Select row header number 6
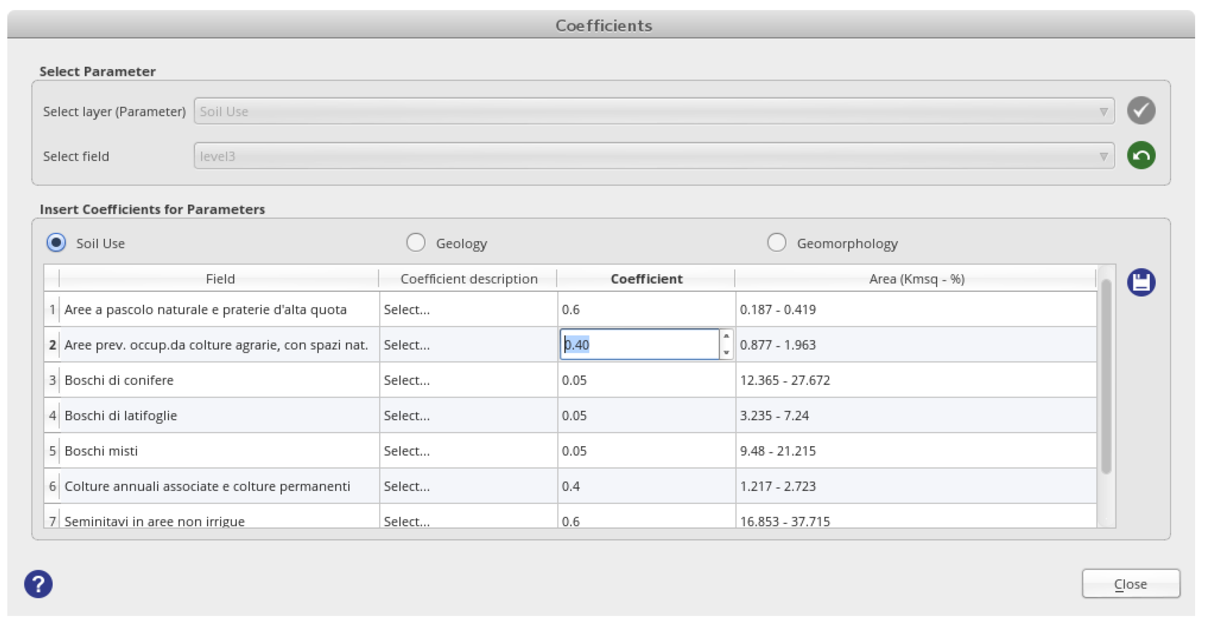This screenshot has height=626, width=1207. coord(52,486)
